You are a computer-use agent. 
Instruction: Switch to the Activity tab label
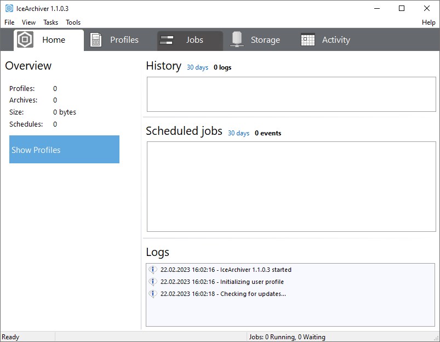tap(336, 40)
